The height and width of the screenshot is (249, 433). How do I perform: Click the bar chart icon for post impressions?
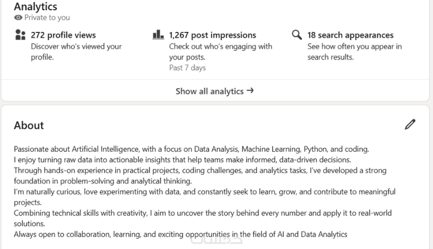pos(159,35)
